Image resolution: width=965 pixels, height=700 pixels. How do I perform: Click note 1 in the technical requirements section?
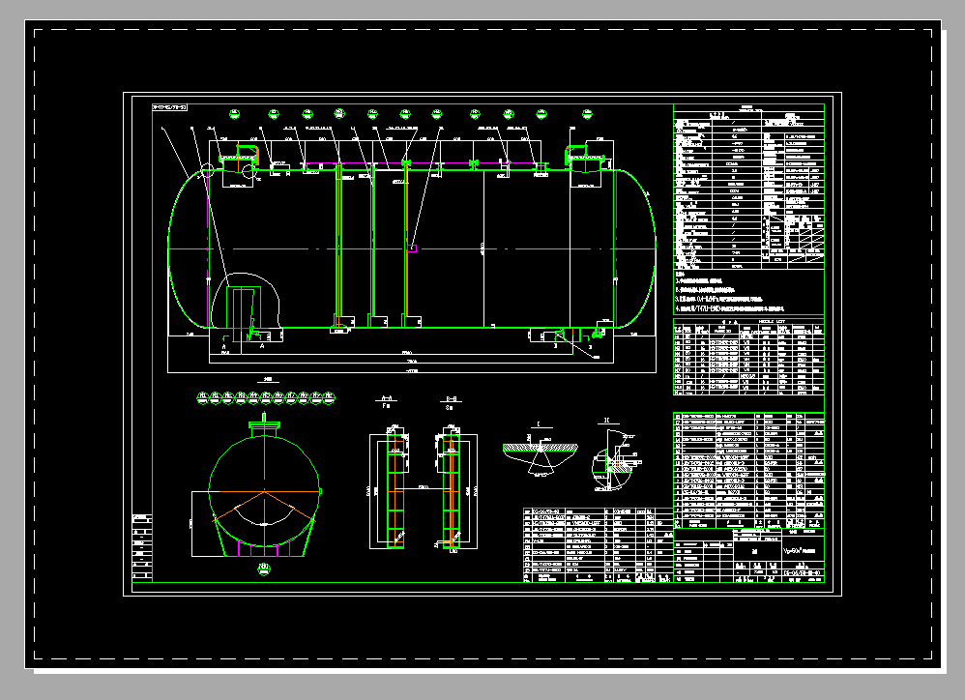pyautogui.click(x=696, y=282)
